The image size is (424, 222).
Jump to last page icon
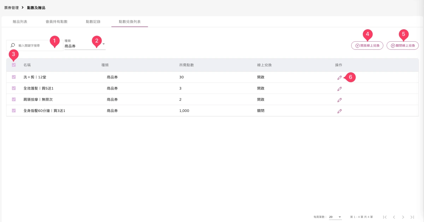click(412, 217)
